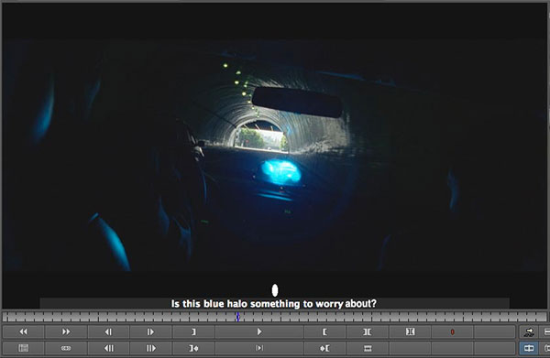
Task: Click the tunnel video frame in the monitor
Action: point(275,156)
